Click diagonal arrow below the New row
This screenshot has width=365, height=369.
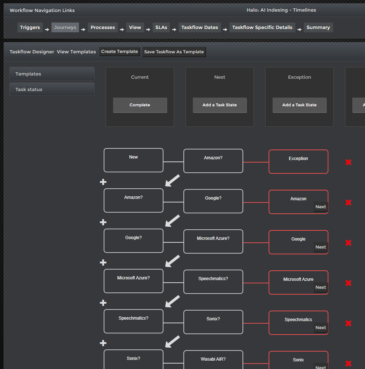click(172, 180)
